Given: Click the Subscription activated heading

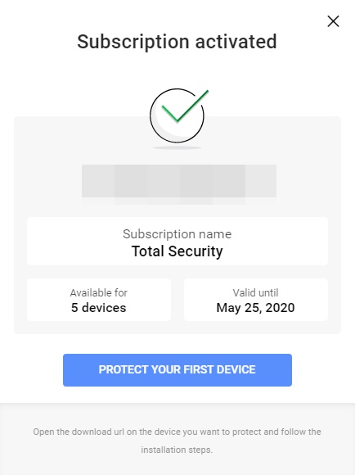Looking at the screenshot, I should 177,42.
